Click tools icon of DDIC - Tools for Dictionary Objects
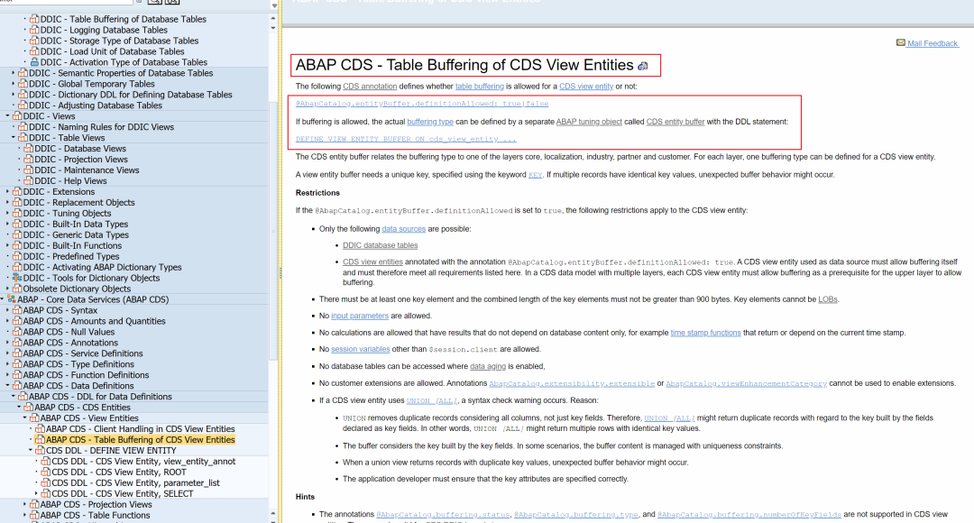Image resolution: width=974 pixels, height=523 pixels. 17,279
